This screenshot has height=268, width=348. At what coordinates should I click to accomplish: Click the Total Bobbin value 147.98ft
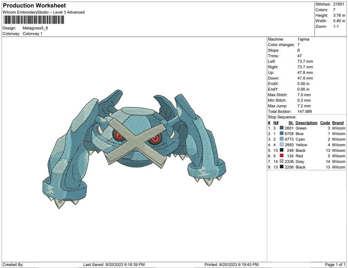pos(305,111)
